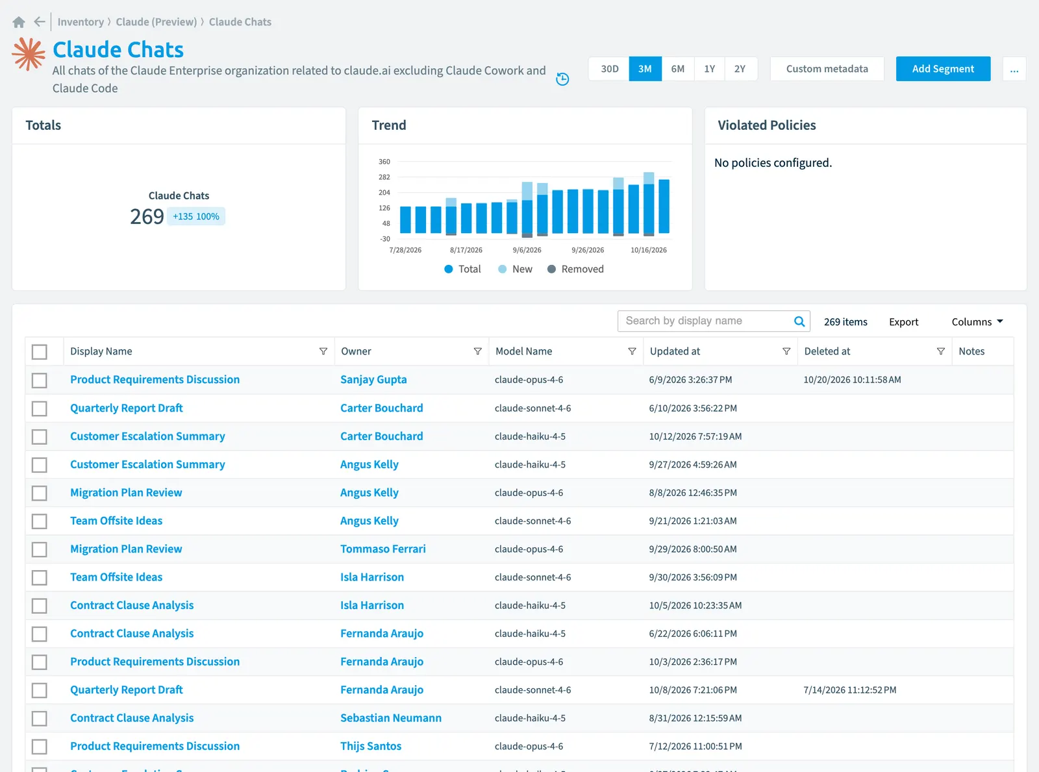Image resolution: width=1039 pixels, height=772 pixels.
Task: Open the ellipsis more options button
Action: [x=1014, y=69]
